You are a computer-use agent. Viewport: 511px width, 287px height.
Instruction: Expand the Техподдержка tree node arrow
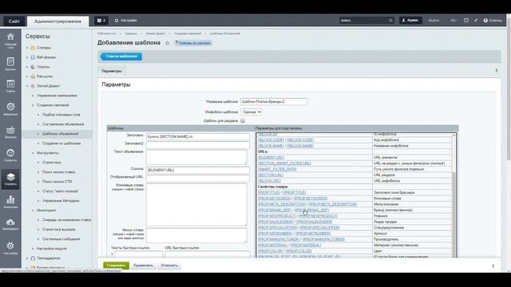(27, 258)
